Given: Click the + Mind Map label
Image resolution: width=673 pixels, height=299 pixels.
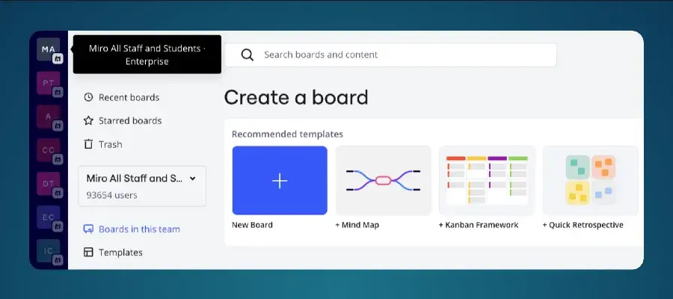Looking at the screenshot, I should click(357, 225).
